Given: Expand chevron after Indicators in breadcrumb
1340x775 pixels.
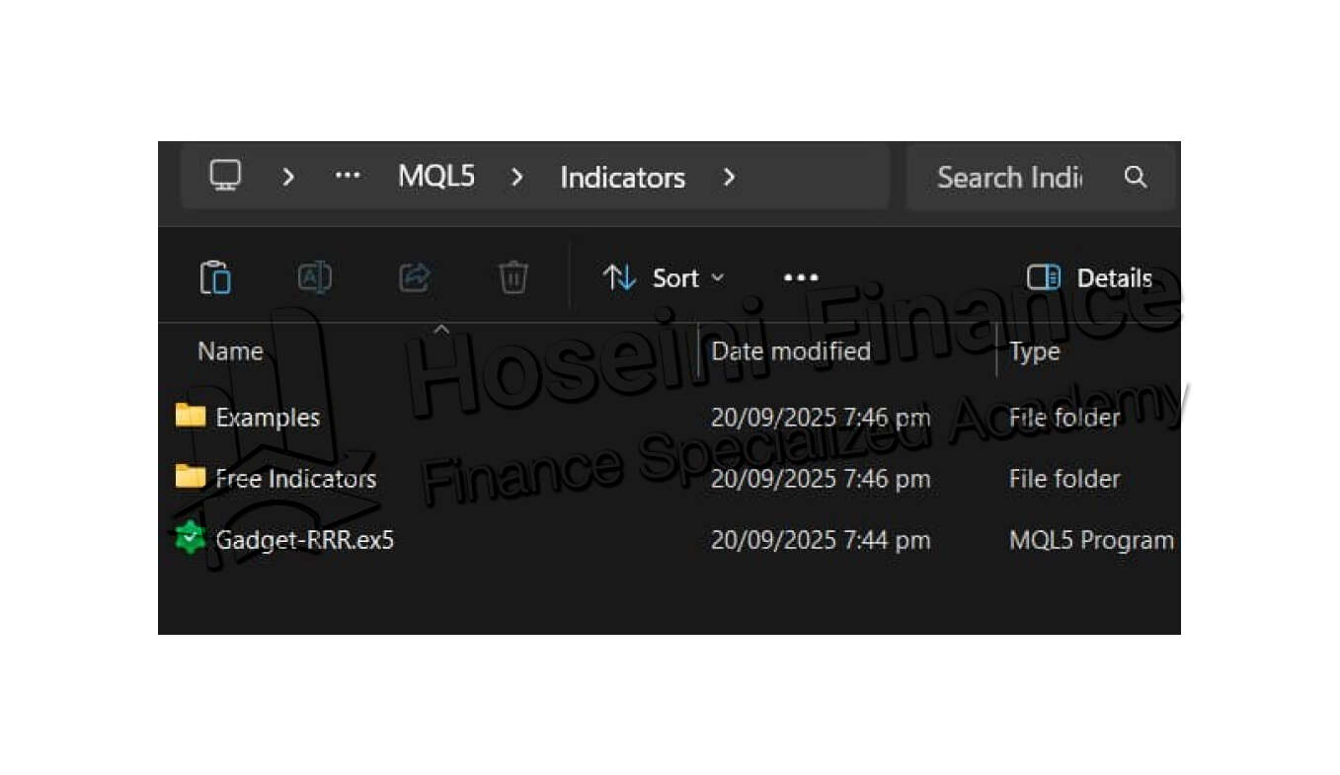Looking at the screenshot, I should click(729, 178).
